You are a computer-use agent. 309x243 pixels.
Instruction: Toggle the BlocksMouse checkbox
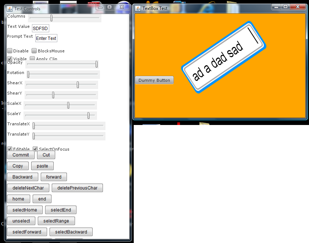pos(34,51)
